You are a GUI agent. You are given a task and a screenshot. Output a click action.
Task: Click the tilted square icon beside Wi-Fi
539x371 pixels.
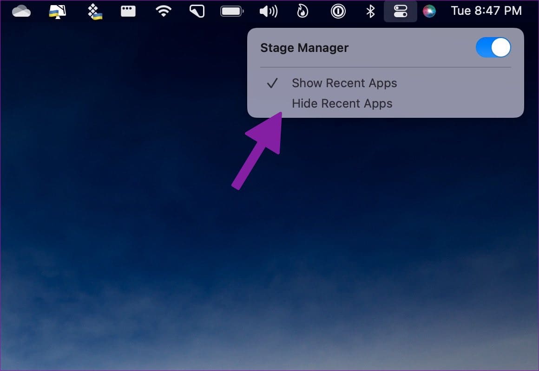[x=197, y=11]
